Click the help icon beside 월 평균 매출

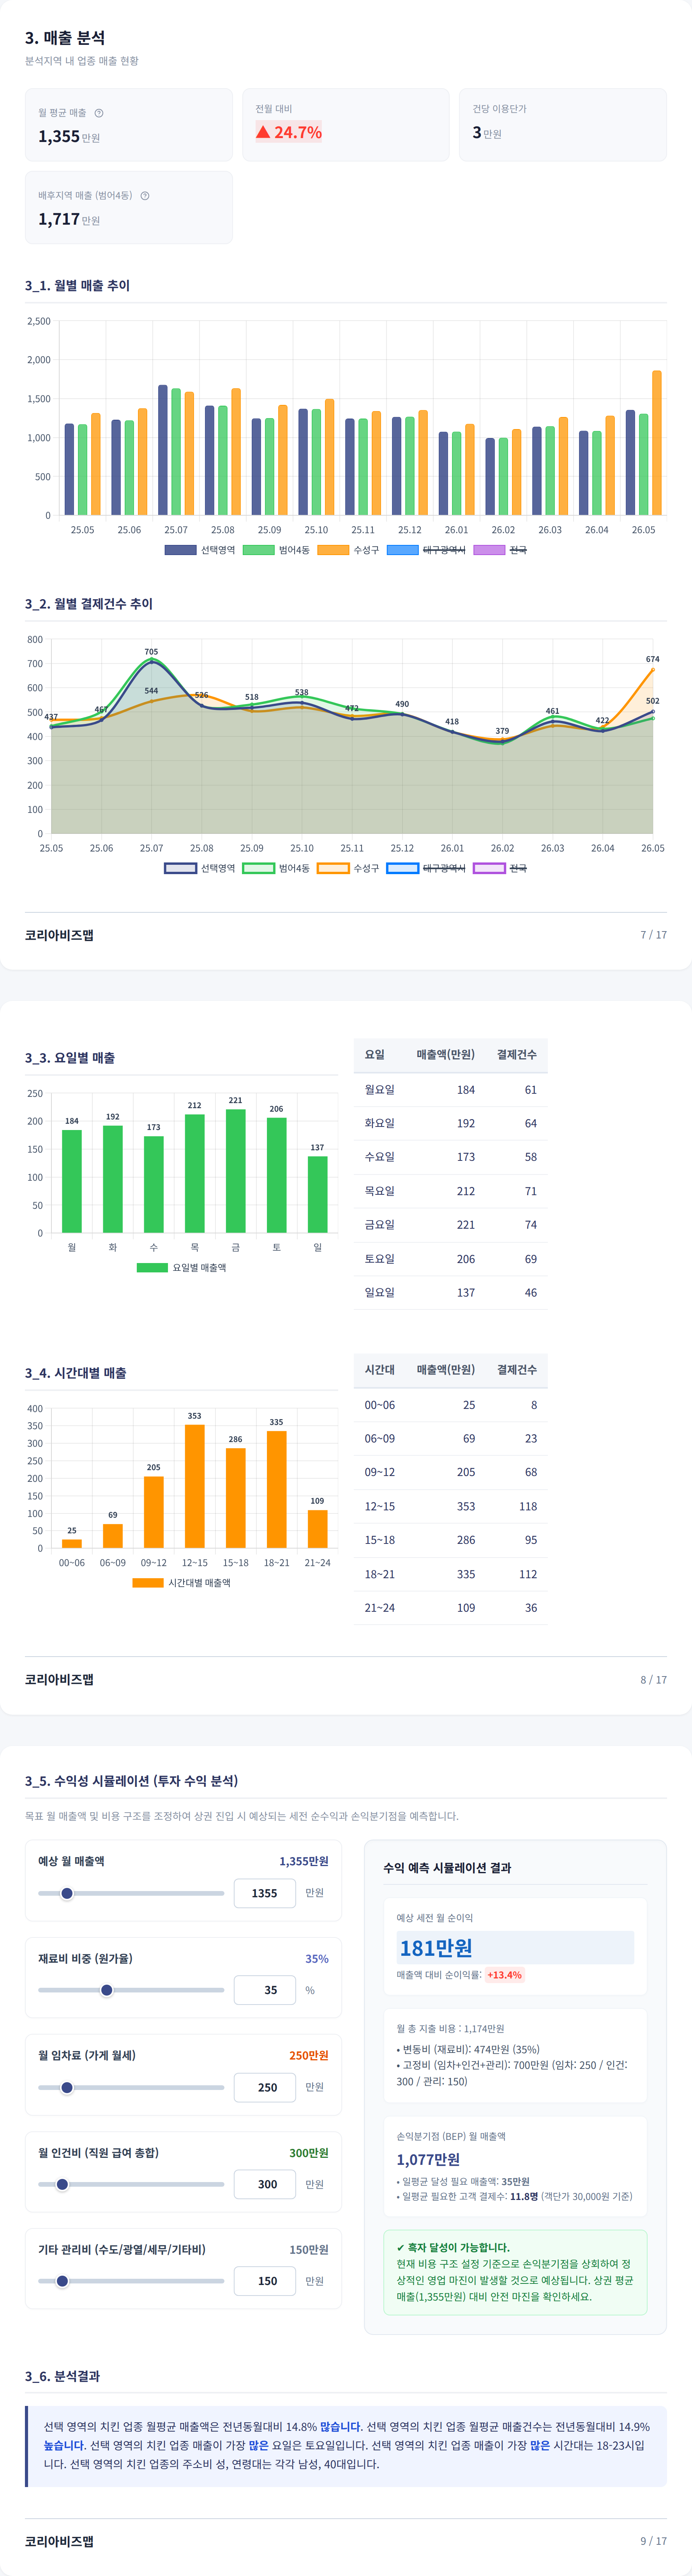(99, 113)
